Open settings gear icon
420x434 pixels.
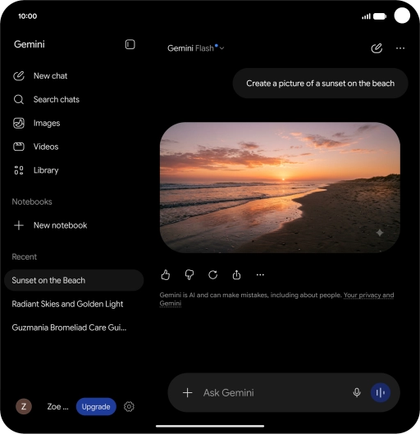point(129,407)
